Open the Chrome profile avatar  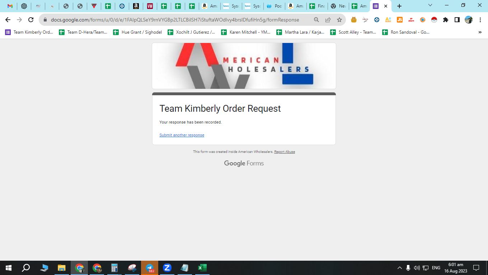pos(469,20)
